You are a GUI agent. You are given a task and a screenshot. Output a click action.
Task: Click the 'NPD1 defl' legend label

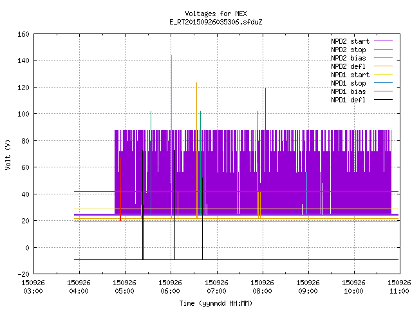(348, 100)
